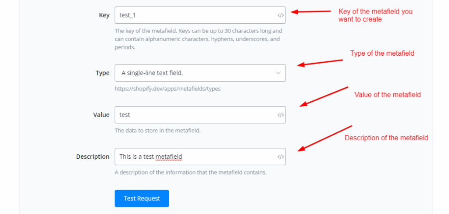Click the Key field label
The image size is (449, 214).
point(104,15)
